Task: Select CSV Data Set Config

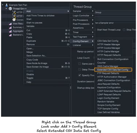Action: coord(113,41)
